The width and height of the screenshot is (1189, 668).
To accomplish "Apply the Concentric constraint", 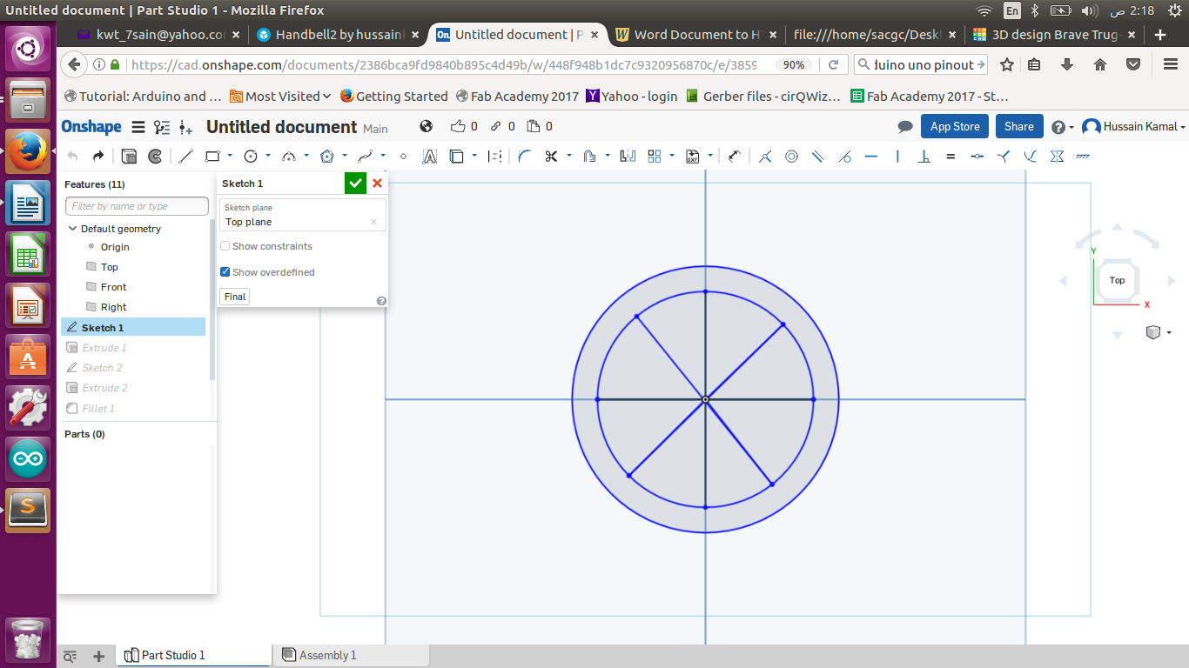I will (x=791, y=157).
